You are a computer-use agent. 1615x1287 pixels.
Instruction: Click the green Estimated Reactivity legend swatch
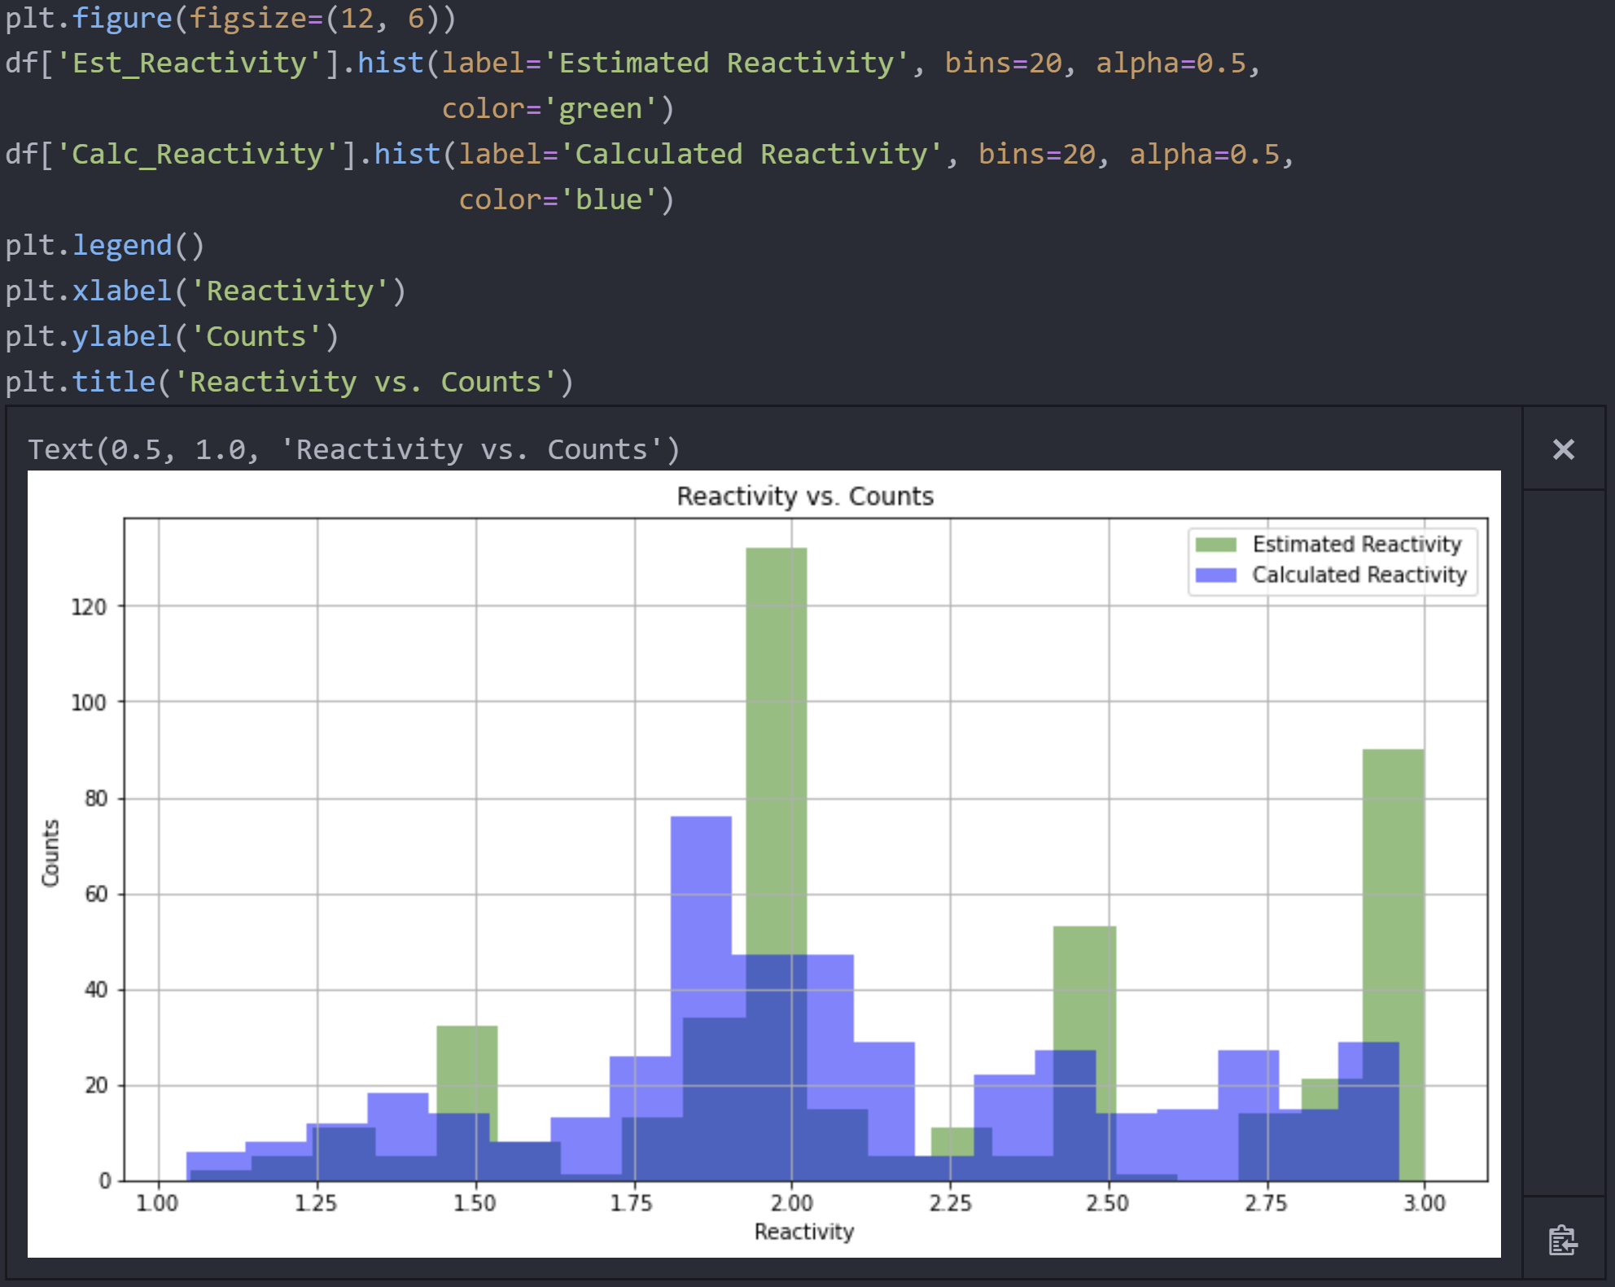tap(1215, 545)
